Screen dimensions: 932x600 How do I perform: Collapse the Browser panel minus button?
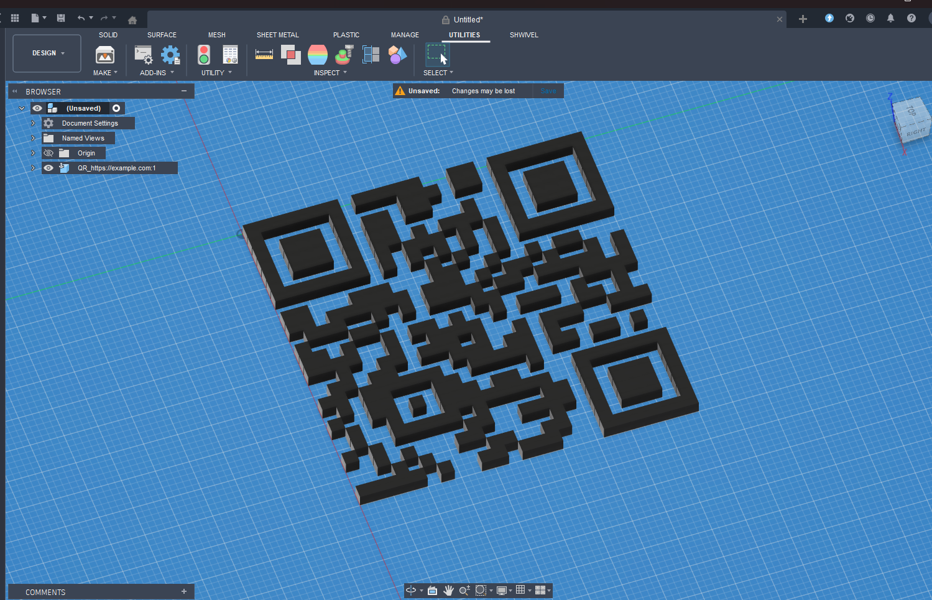pyautogui.click(x=184, y=91)
